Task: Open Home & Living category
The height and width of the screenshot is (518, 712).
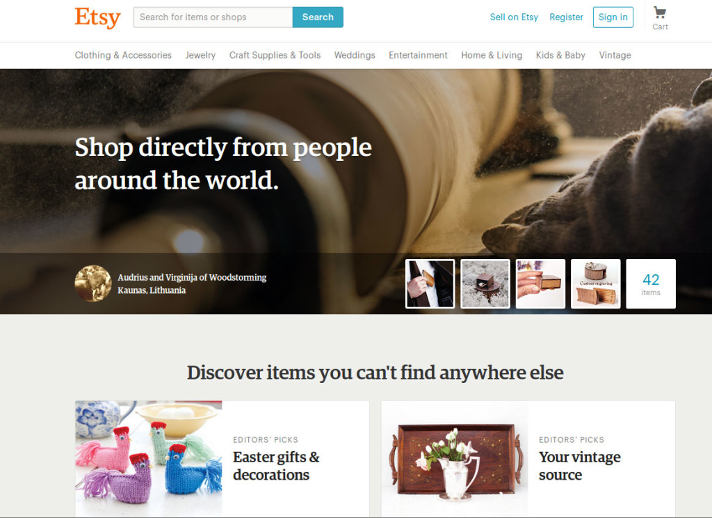Action: 492,55
